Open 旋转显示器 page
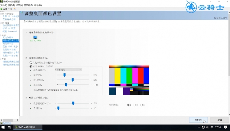This screenshot has height=131, width=230. 8,43
